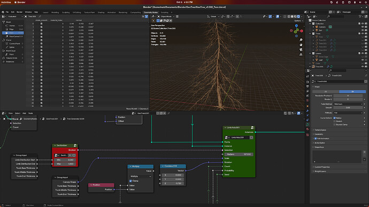Expand the Texture Space panel

[x=320, y=130]
